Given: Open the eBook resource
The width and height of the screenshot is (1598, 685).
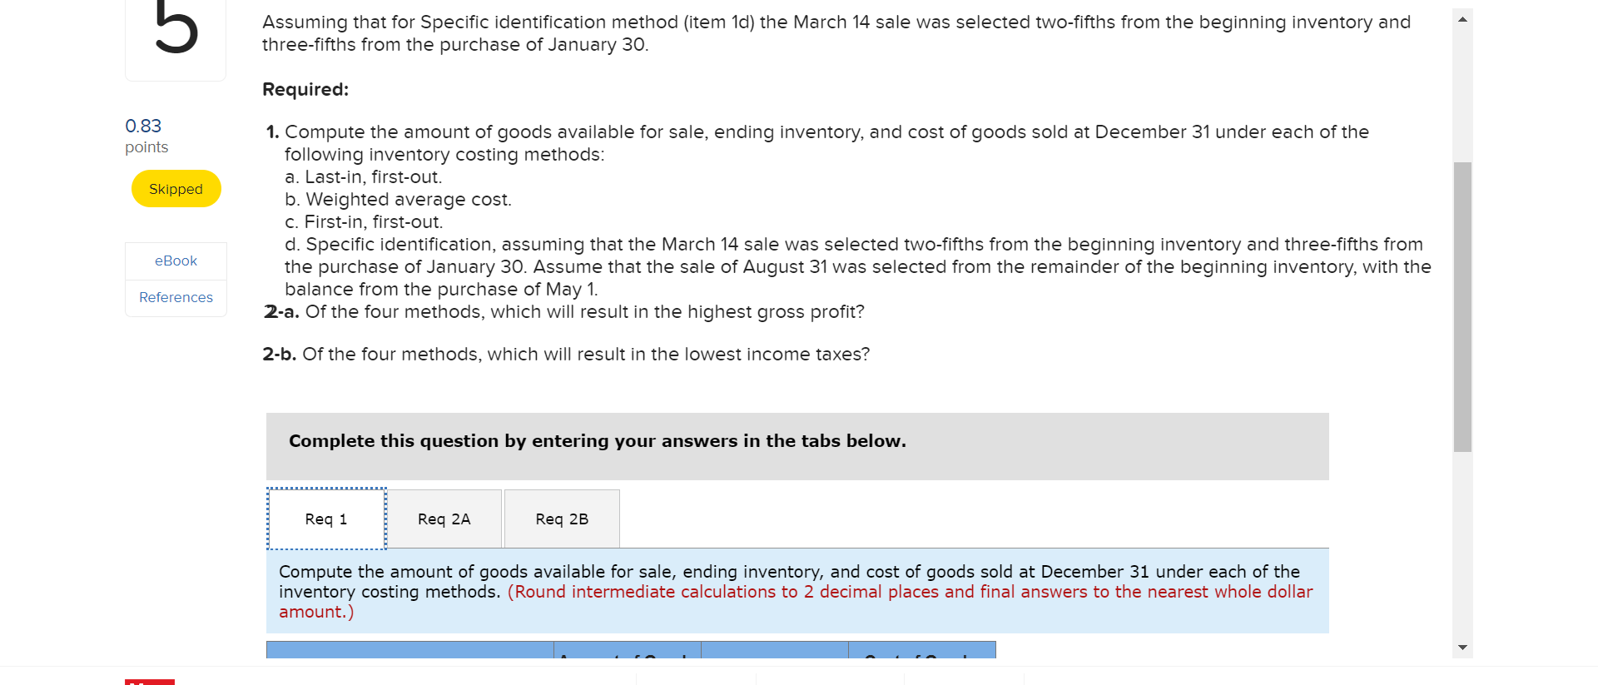Looking at the screenshot, I should (x=176, y=261).
